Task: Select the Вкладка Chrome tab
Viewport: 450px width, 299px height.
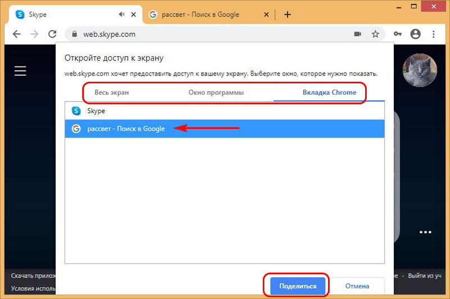Action: pos(330,92)
